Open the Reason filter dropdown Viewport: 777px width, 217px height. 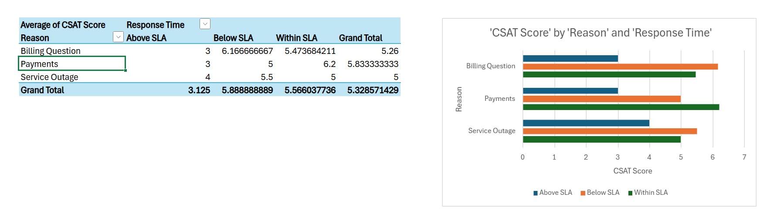(x=118, y=37)
